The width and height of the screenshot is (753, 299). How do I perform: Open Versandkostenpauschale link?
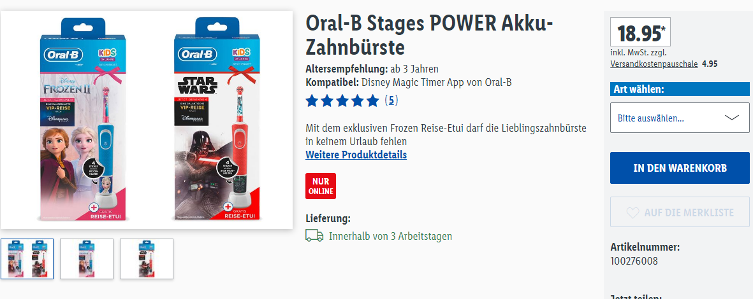point(654,64)
